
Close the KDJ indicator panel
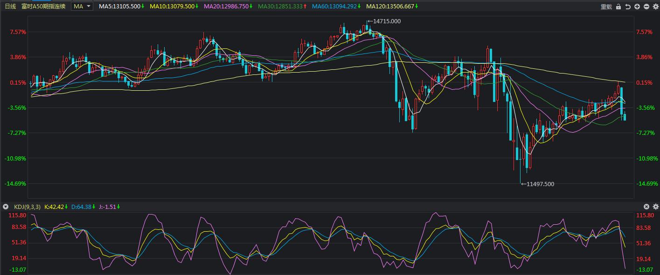(646, 207)
